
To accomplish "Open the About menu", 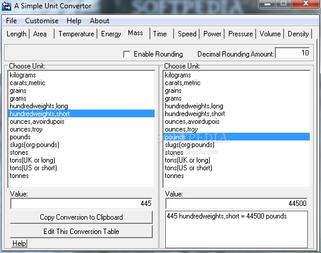I will (x=99, y=21).
